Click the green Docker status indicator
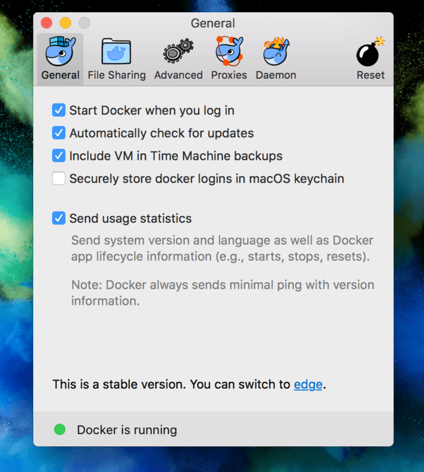The width and height of the screenshot is (424, 472). point(60,429)
